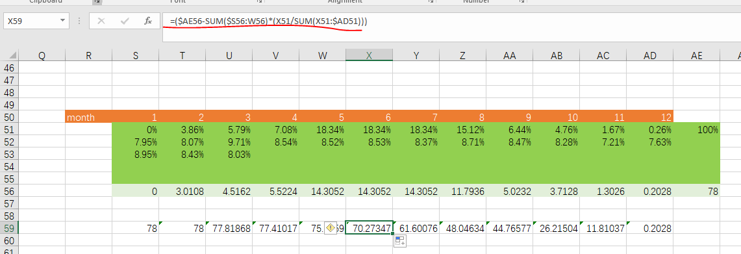Viewport: 741px width, 254px height.
Task: Select cell showing 0.2028 in row 56
Action: tap(650, 191)
